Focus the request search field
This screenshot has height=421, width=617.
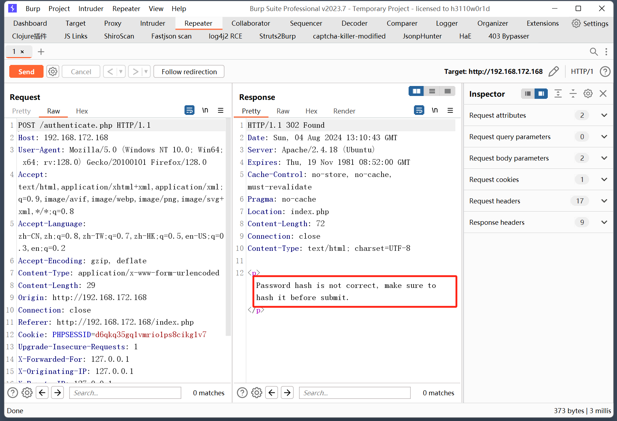tap(125, 393)
